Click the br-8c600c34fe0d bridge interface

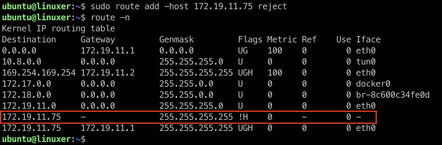[393, 95]
